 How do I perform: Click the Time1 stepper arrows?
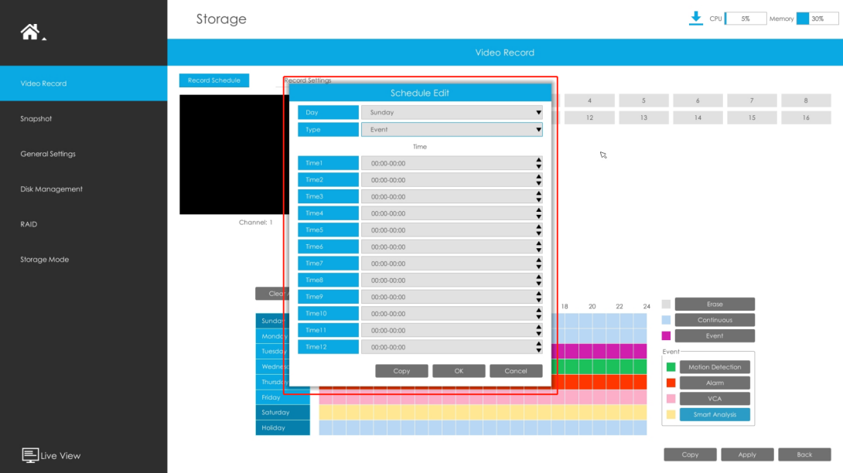coord(539,163)
